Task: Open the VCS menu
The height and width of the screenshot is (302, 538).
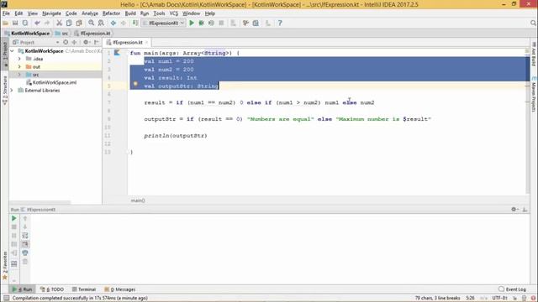Action: pos(174,13)
